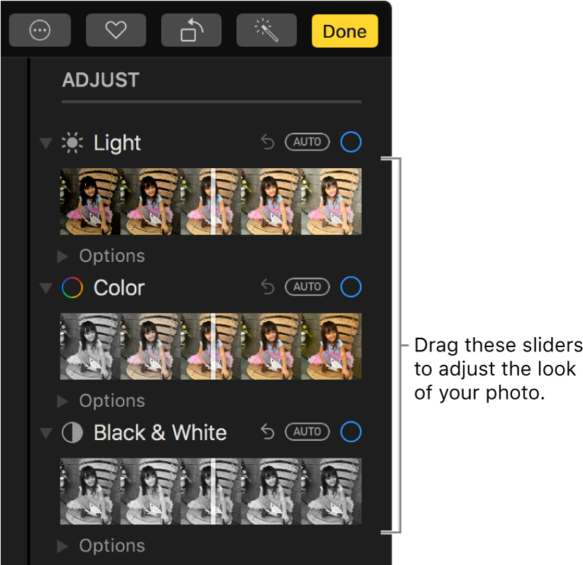Apply Auto correction for Light

(x=307, y=142)
